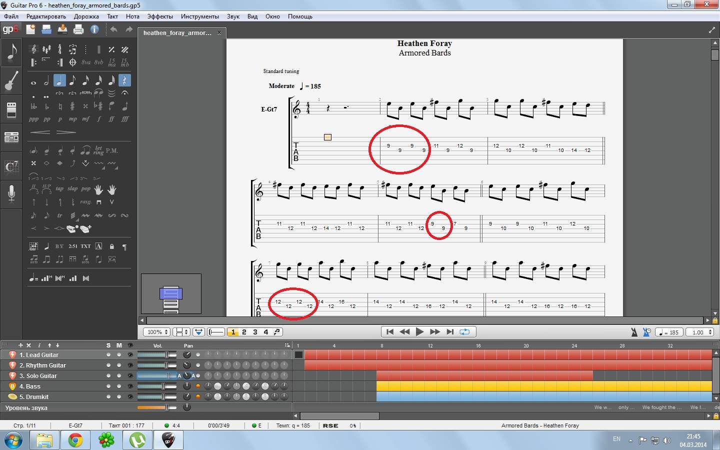The width and height of the screenshot is (720, 450).
Task: Apply let ring effect
Action: tap(98, 150)
